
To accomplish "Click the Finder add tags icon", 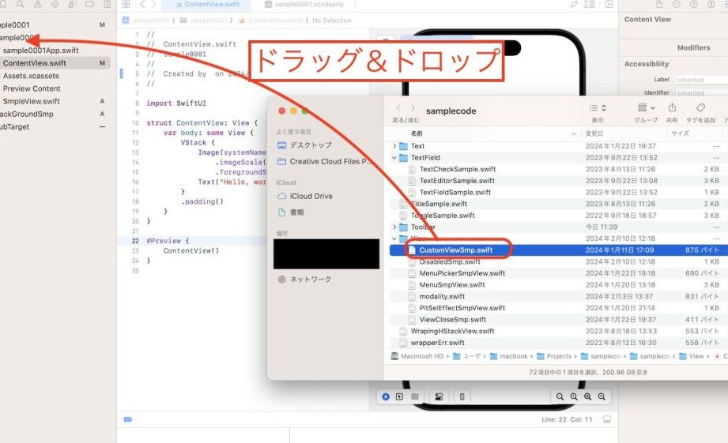I will (x=700, y=108).
